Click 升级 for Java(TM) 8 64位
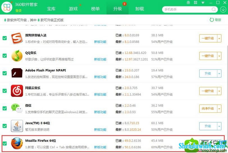228x153 pixels. click(208, 126)
